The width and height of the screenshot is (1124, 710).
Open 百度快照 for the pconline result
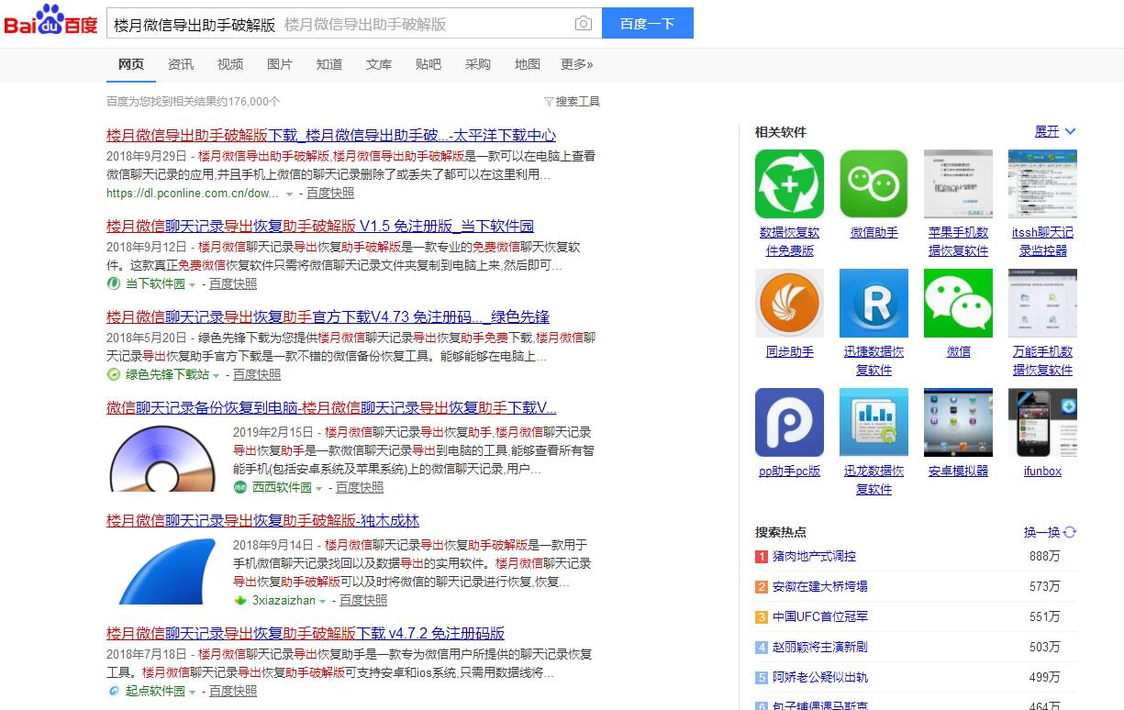tap(330, 194)
